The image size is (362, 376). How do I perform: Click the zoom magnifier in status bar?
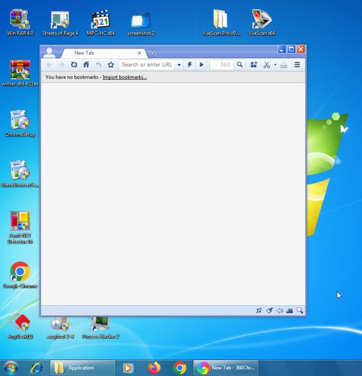coord(300,310)
